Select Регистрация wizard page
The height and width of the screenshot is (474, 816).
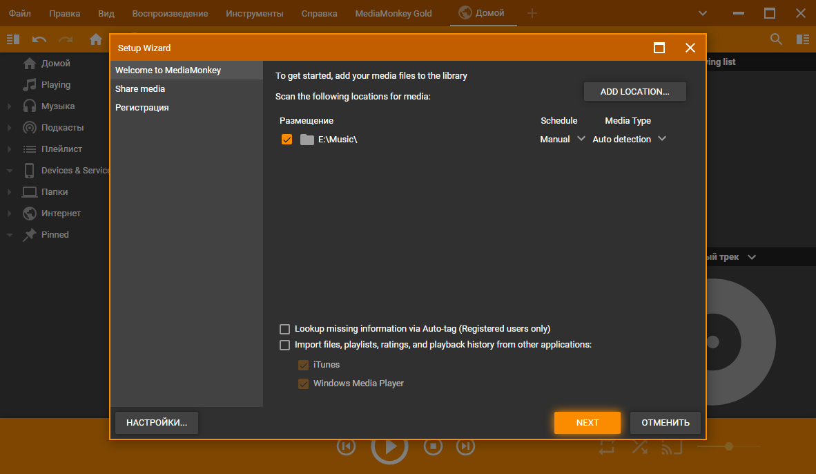[186, 108]
